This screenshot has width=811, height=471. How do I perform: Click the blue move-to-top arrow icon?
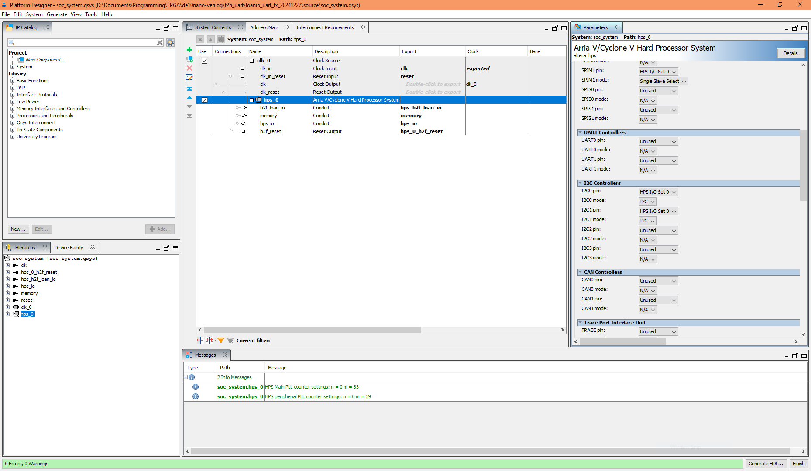(189, 89)
